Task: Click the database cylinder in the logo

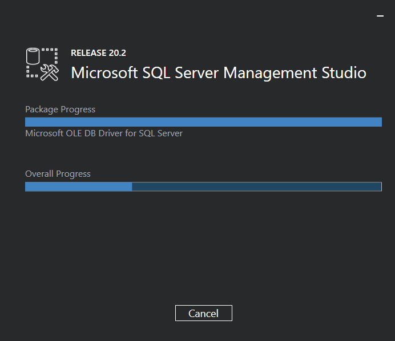Action: tap(35, 57)
